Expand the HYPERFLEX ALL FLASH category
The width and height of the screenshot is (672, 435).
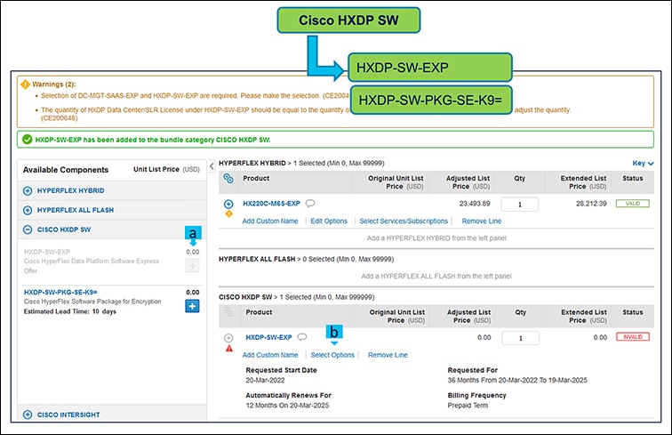click(x=28, y=210)
